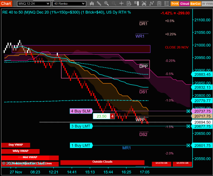
Task: Click the zoom in magnifier
Action: pos(106,3)
